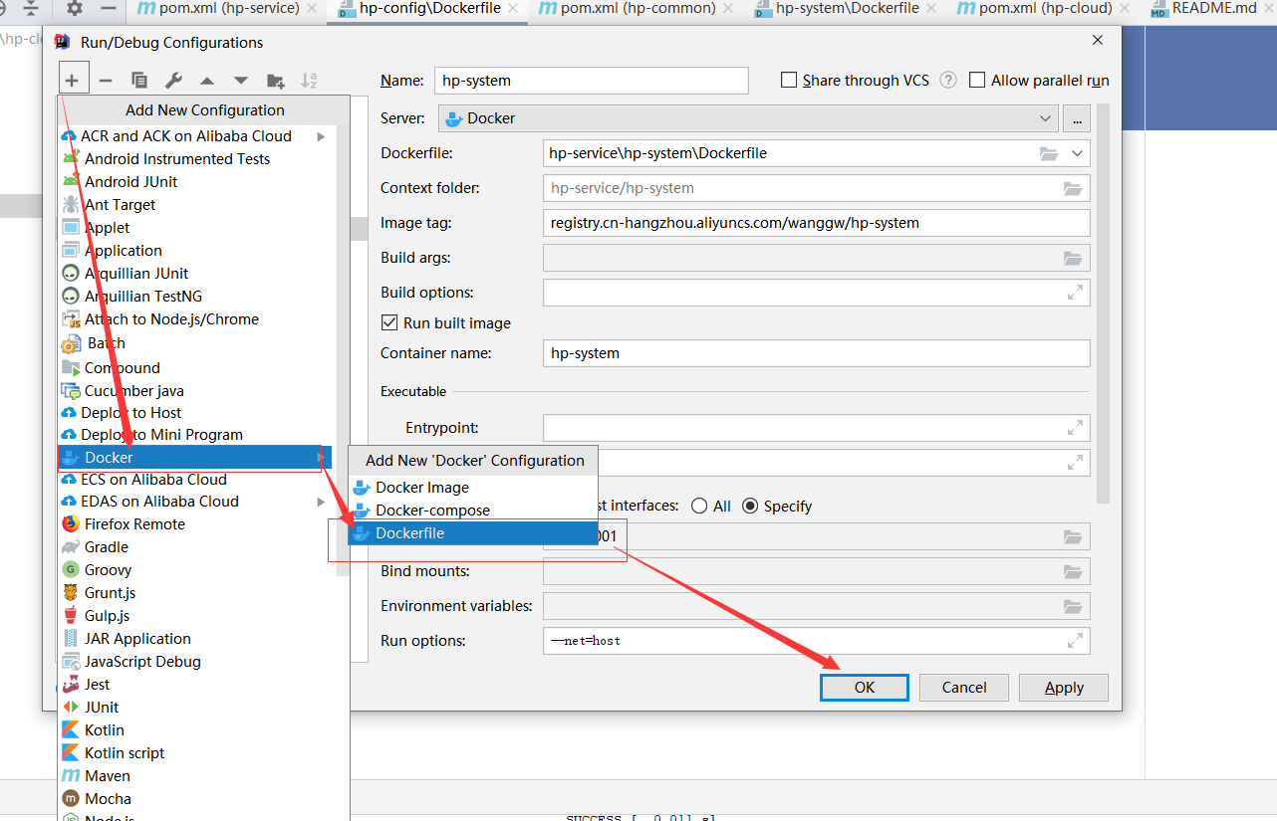Screen dimensions: 1277x821
Task: Choose Docker-compose from the submenu
Action: coord(473,511)
